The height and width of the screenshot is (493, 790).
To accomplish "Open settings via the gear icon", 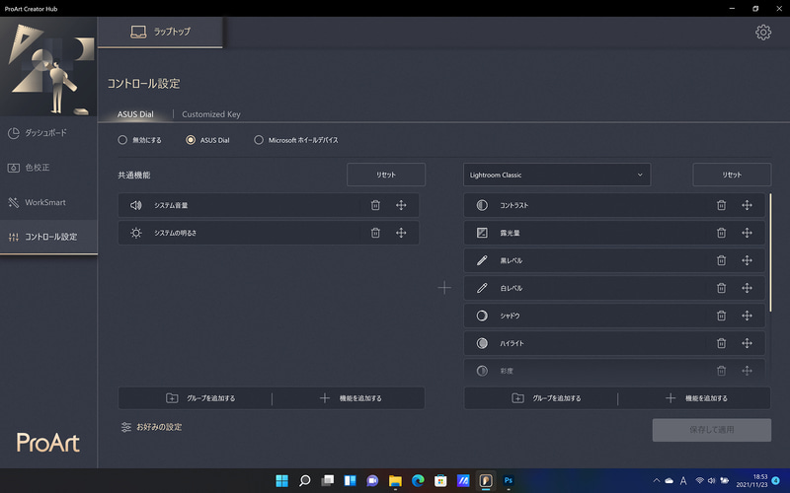I will pos(763,33).
